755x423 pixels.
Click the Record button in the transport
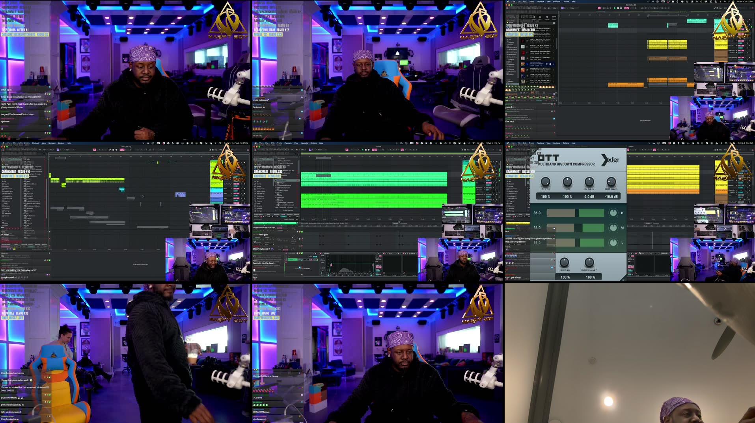[x=369, y=150]
